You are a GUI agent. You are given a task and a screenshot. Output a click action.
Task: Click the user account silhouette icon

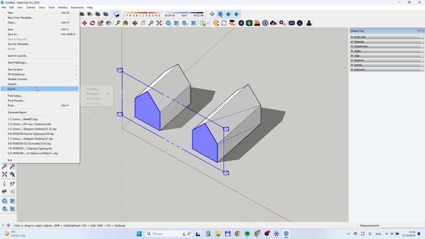pos(309,23)
